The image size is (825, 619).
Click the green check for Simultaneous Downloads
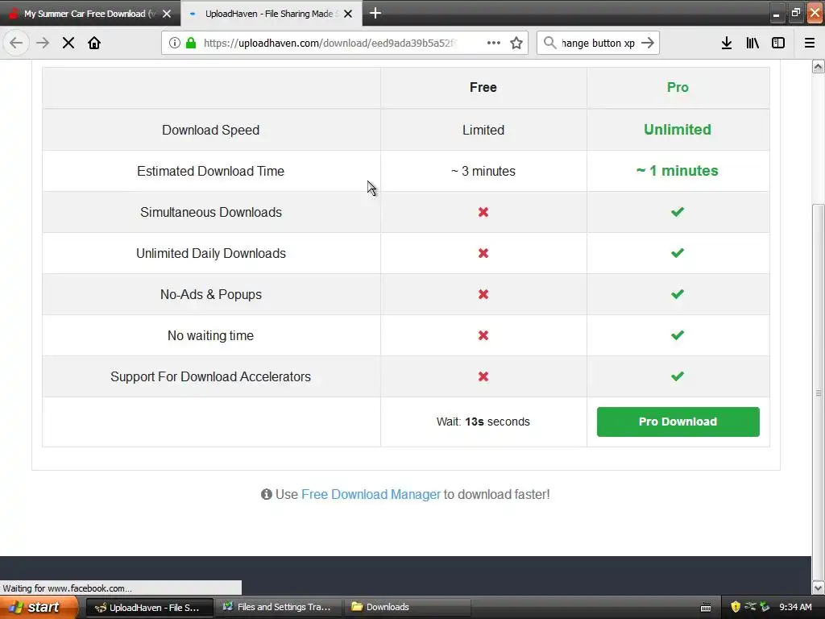(678, 212)
